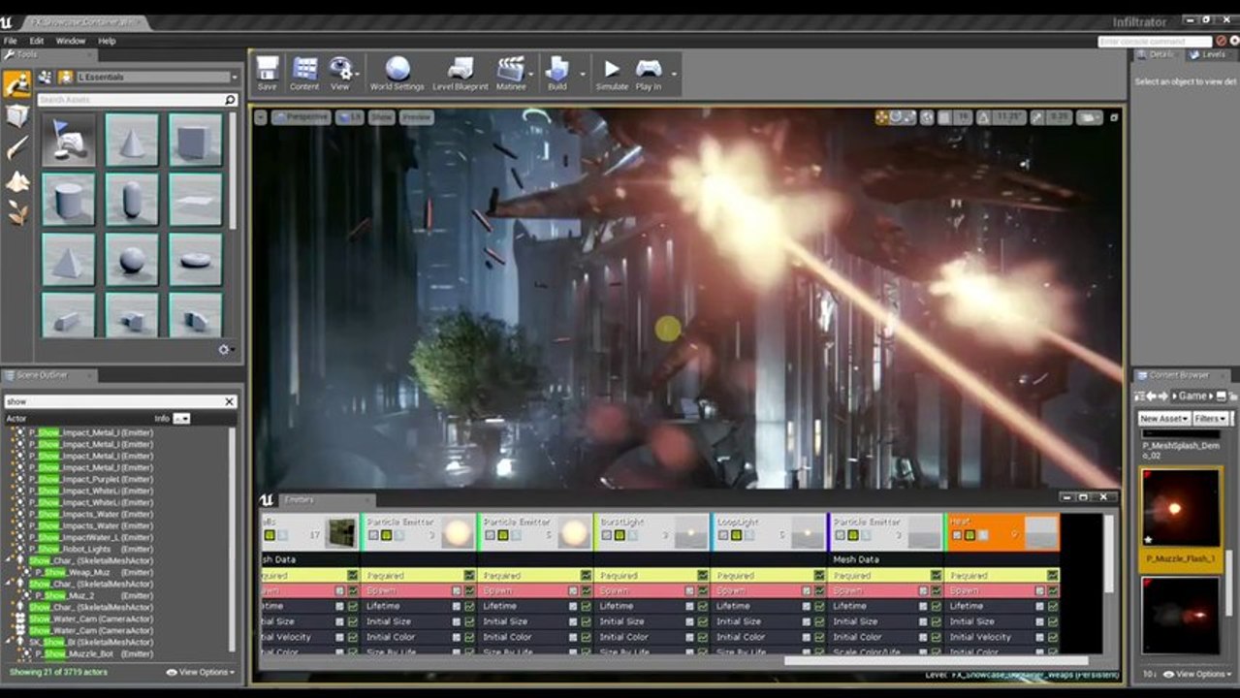The image size is (1240, 698).
Task: Click the Build icon
Action: (x=556, y=69)
